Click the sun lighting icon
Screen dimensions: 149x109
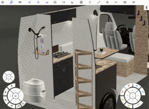(x=38, y=2)
